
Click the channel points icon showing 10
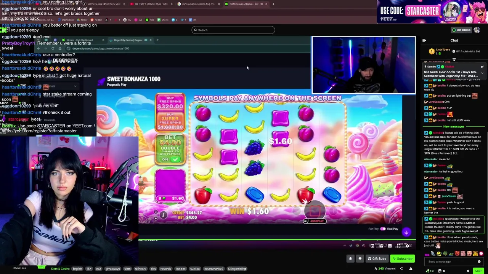pyautogui.click(x=429, y=271)
